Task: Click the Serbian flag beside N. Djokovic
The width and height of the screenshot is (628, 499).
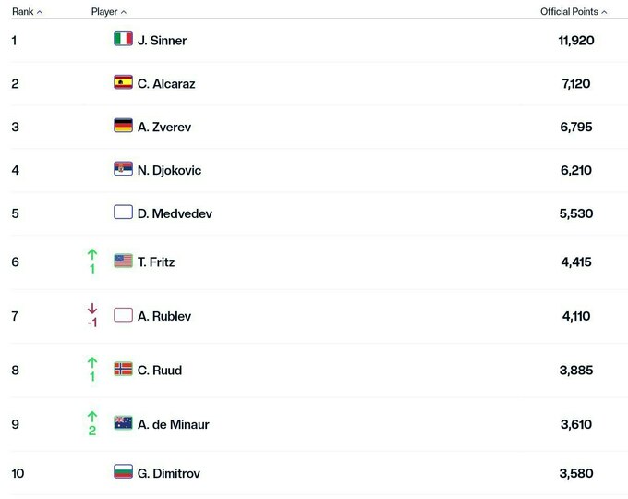Action: (123, 170)
